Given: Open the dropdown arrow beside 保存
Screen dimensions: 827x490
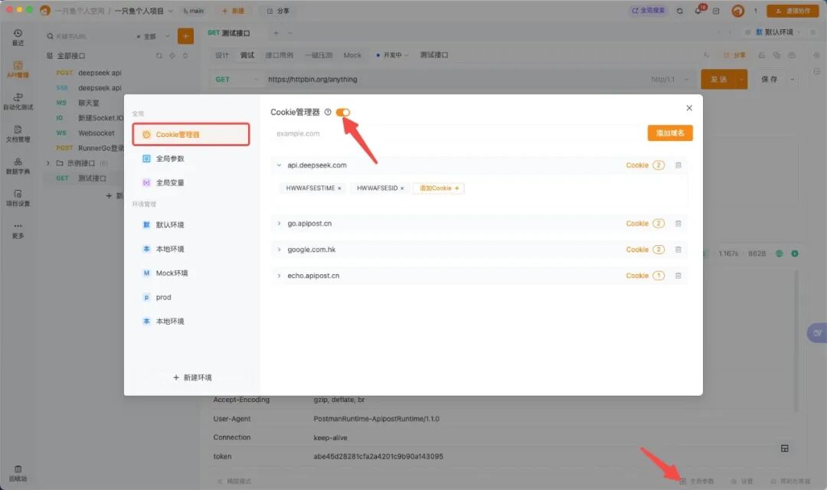Looking at the screenshot, I should pos(792,80).
